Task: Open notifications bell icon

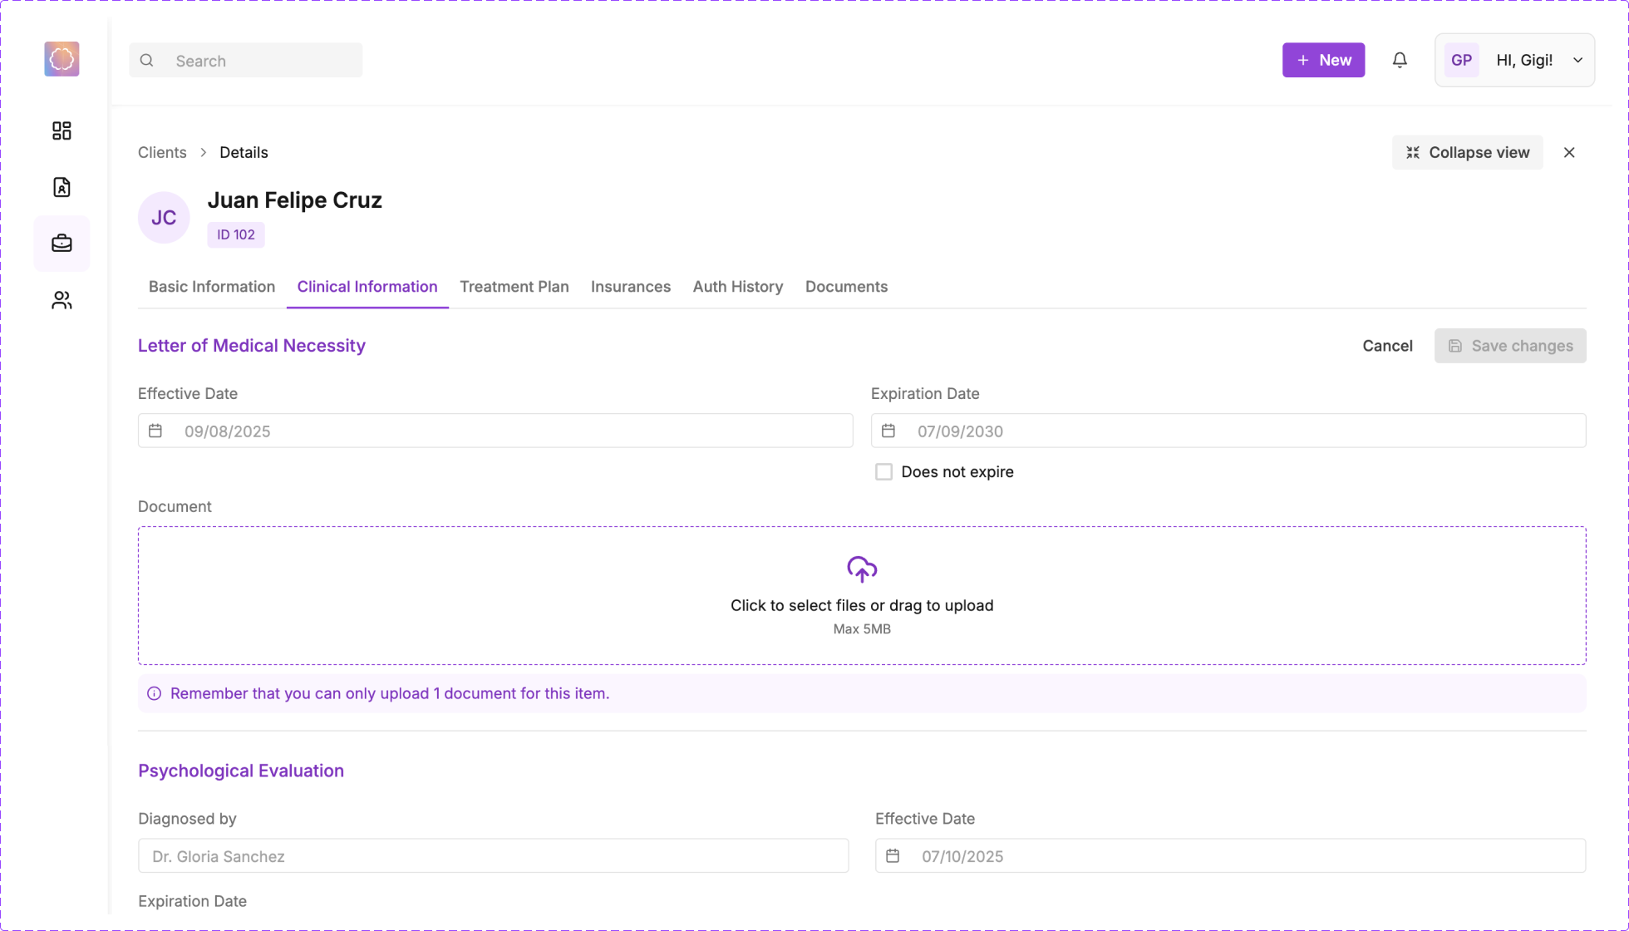Action: (1400, 60)
